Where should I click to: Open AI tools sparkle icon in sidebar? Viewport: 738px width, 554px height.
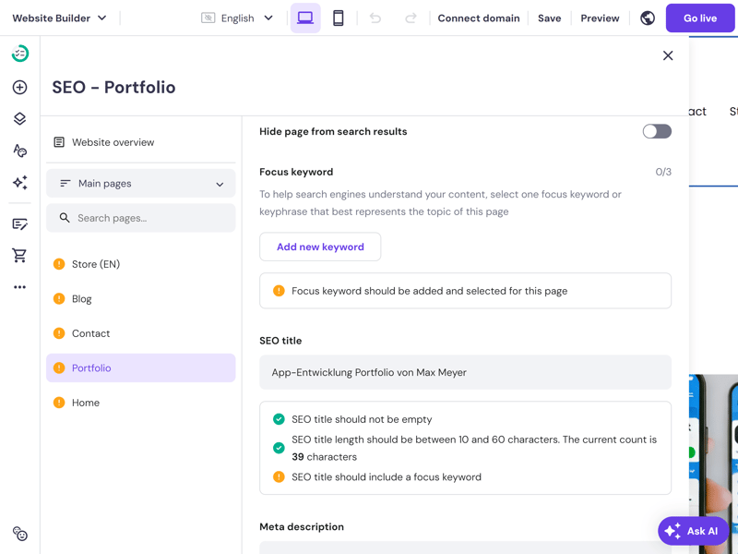coord(19,182)
